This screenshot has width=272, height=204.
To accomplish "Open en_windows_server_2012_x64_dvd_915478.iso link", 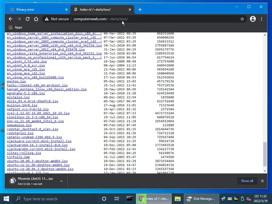I will [46, 49].
